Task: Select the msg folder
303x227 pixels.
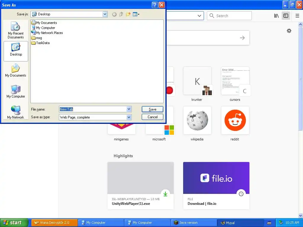Action: click(37, 38)
